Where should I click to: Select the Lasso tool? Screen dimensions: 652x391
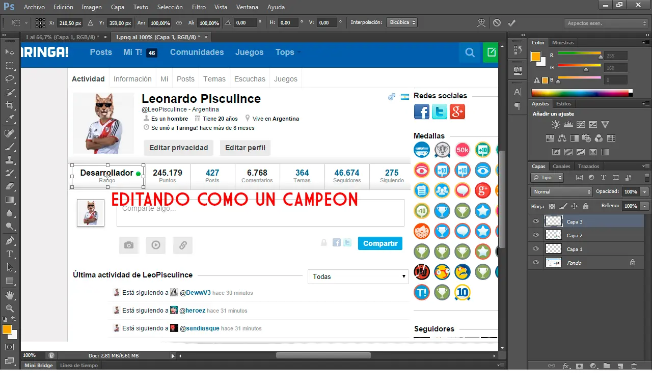point(9,79)
